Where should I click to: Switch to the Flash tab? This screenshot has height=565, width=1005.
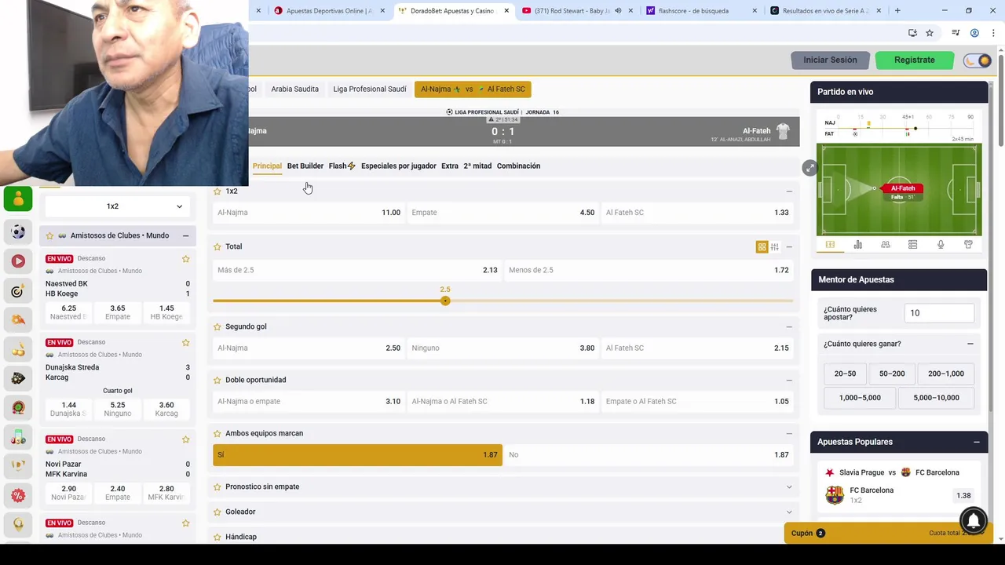click(342, 166)
